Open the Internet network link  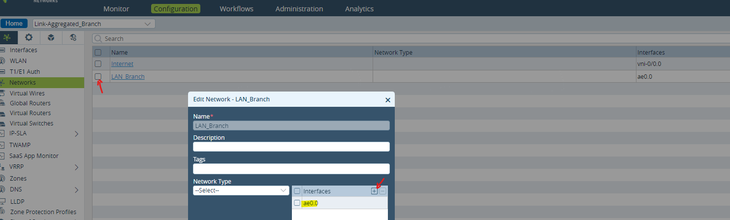pyautogui.click(x=122, y=64)
